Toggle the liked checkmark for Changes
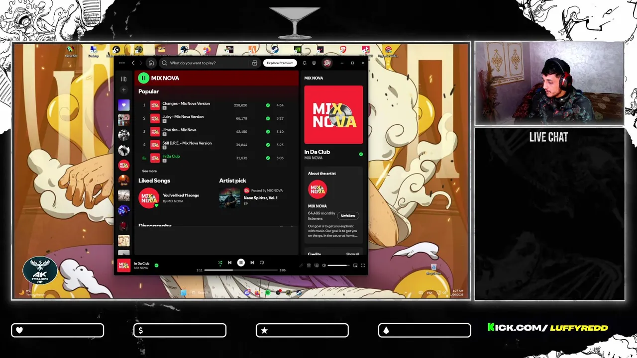The height and width of the screenshot is (358, 637). click(x=268, y=105)
